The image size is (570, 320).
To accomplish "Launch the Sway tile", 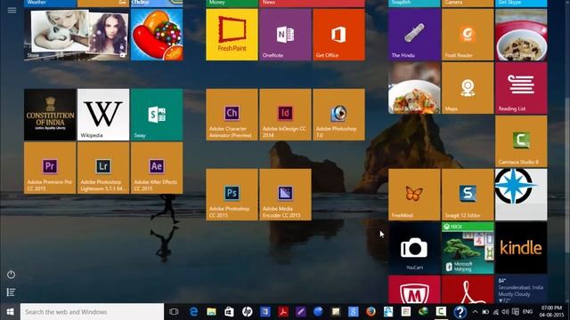I will [x=157, y=115].
